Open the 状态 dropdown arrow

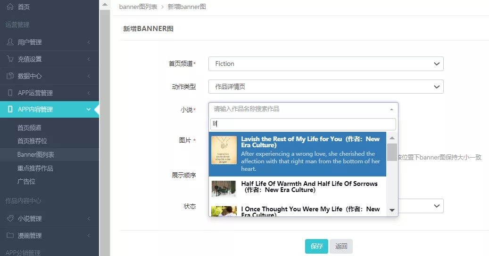point(437,206)
